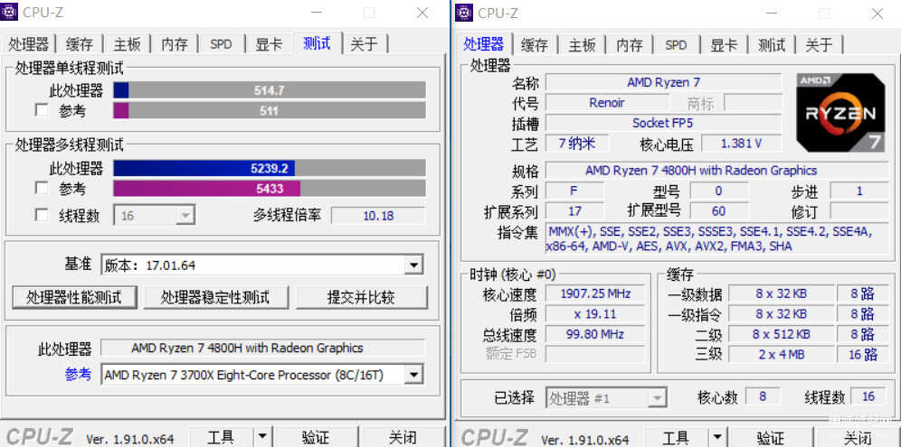
Task: Click the 处理器稳定性测试 button
Action: click(215, 297)
